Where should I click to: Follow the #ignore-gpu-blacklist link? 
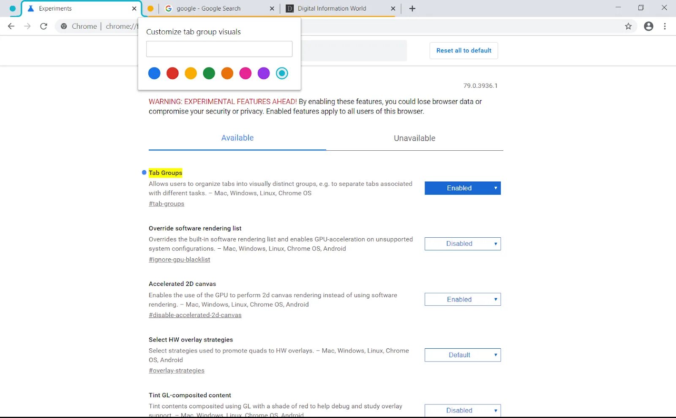pyautogui.click(x=179, y=259)
